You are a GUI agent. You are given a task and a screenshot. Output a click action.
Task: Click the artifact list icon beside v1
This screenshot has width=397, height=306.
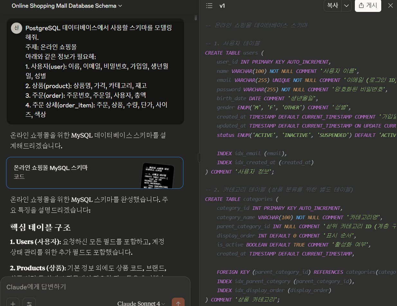pos(209,6)
